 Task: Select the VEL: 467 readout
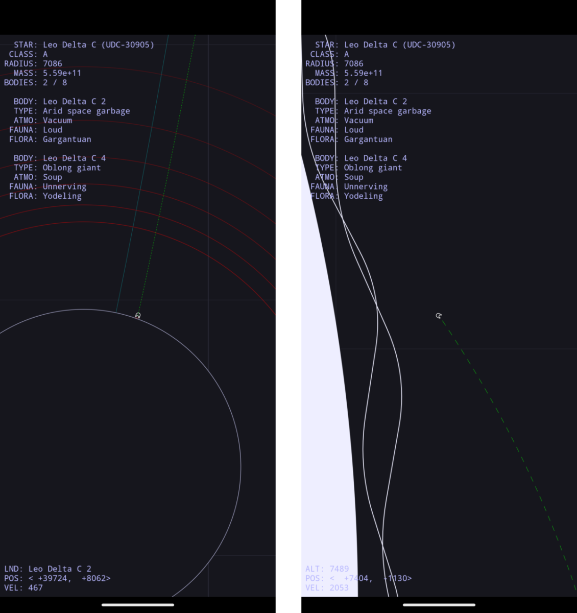23,588
